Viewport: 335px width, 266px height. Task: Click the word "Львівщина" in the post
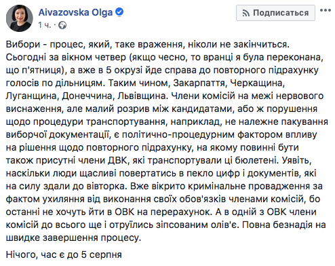click(142, 96)
